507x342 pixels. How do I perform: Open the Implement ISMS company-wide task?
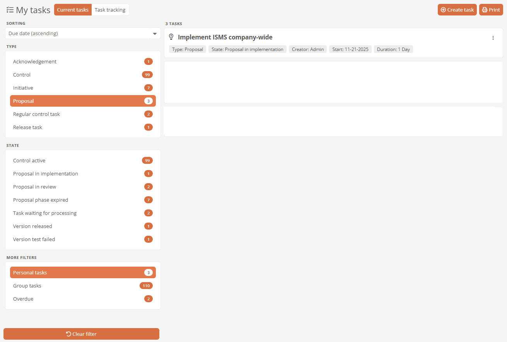225,37
